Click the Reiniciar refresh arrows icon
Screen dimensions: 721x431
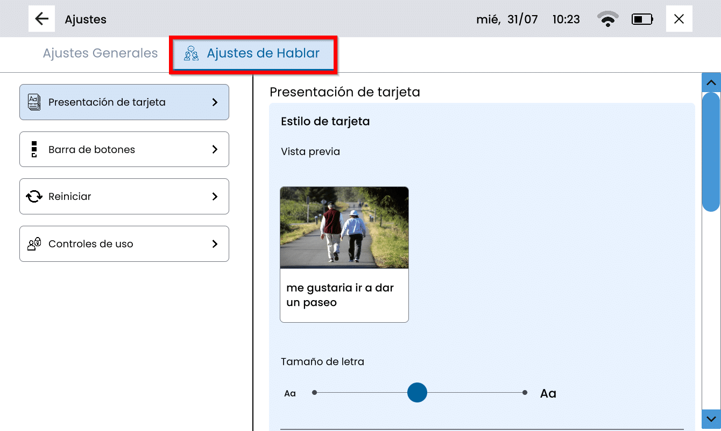coord(34,197)
